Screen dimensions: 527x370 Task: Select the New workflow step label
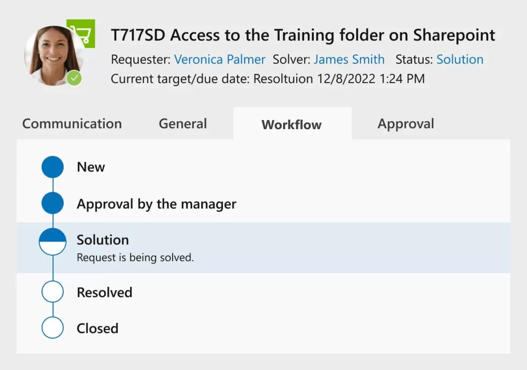[x=91, y=167]
